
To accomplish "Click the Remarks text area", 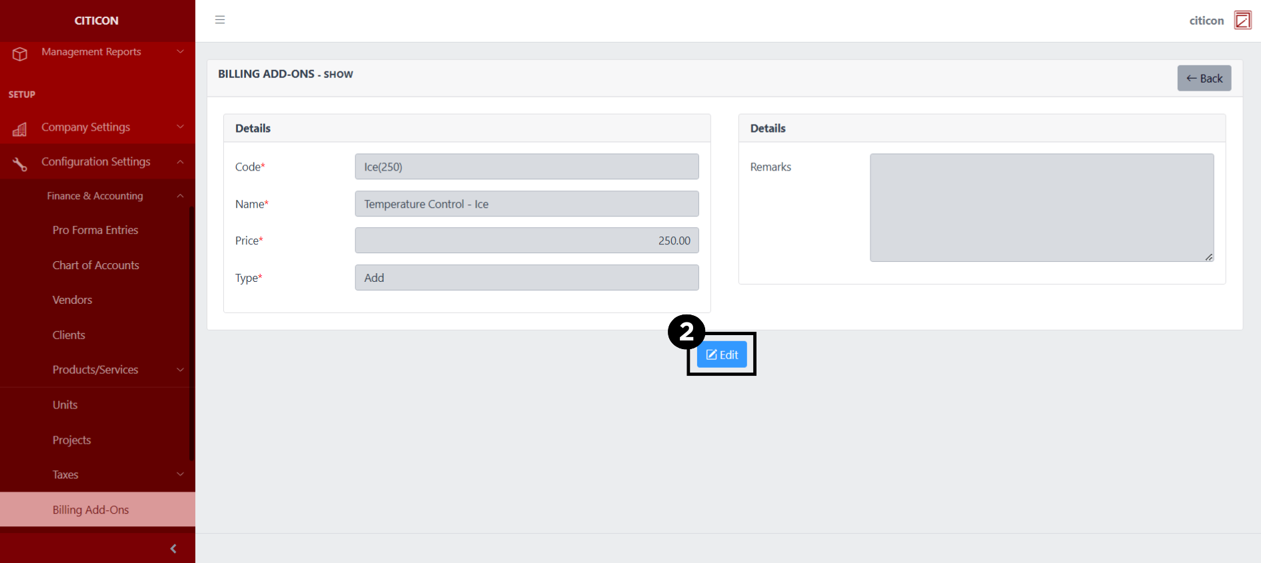I will click(1041, 208).
